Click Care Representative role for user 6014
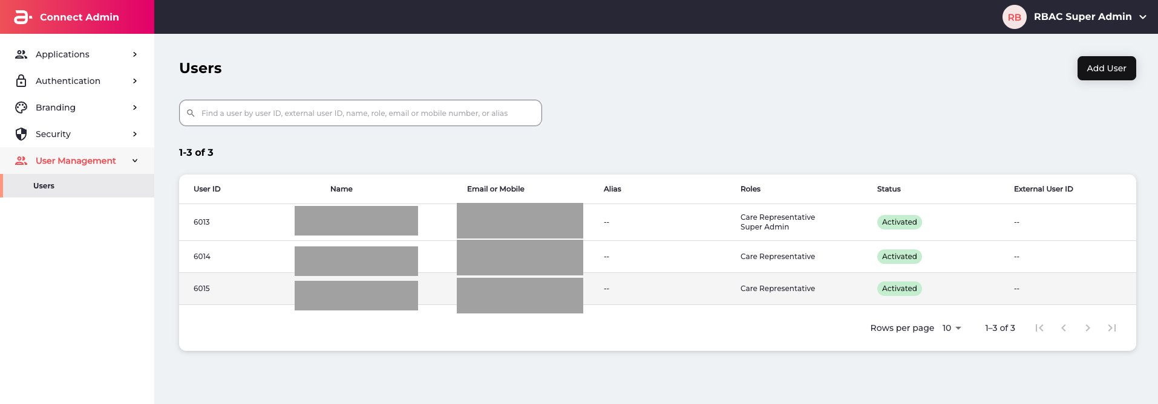The image size is (1158, 404). click(777, 257)
